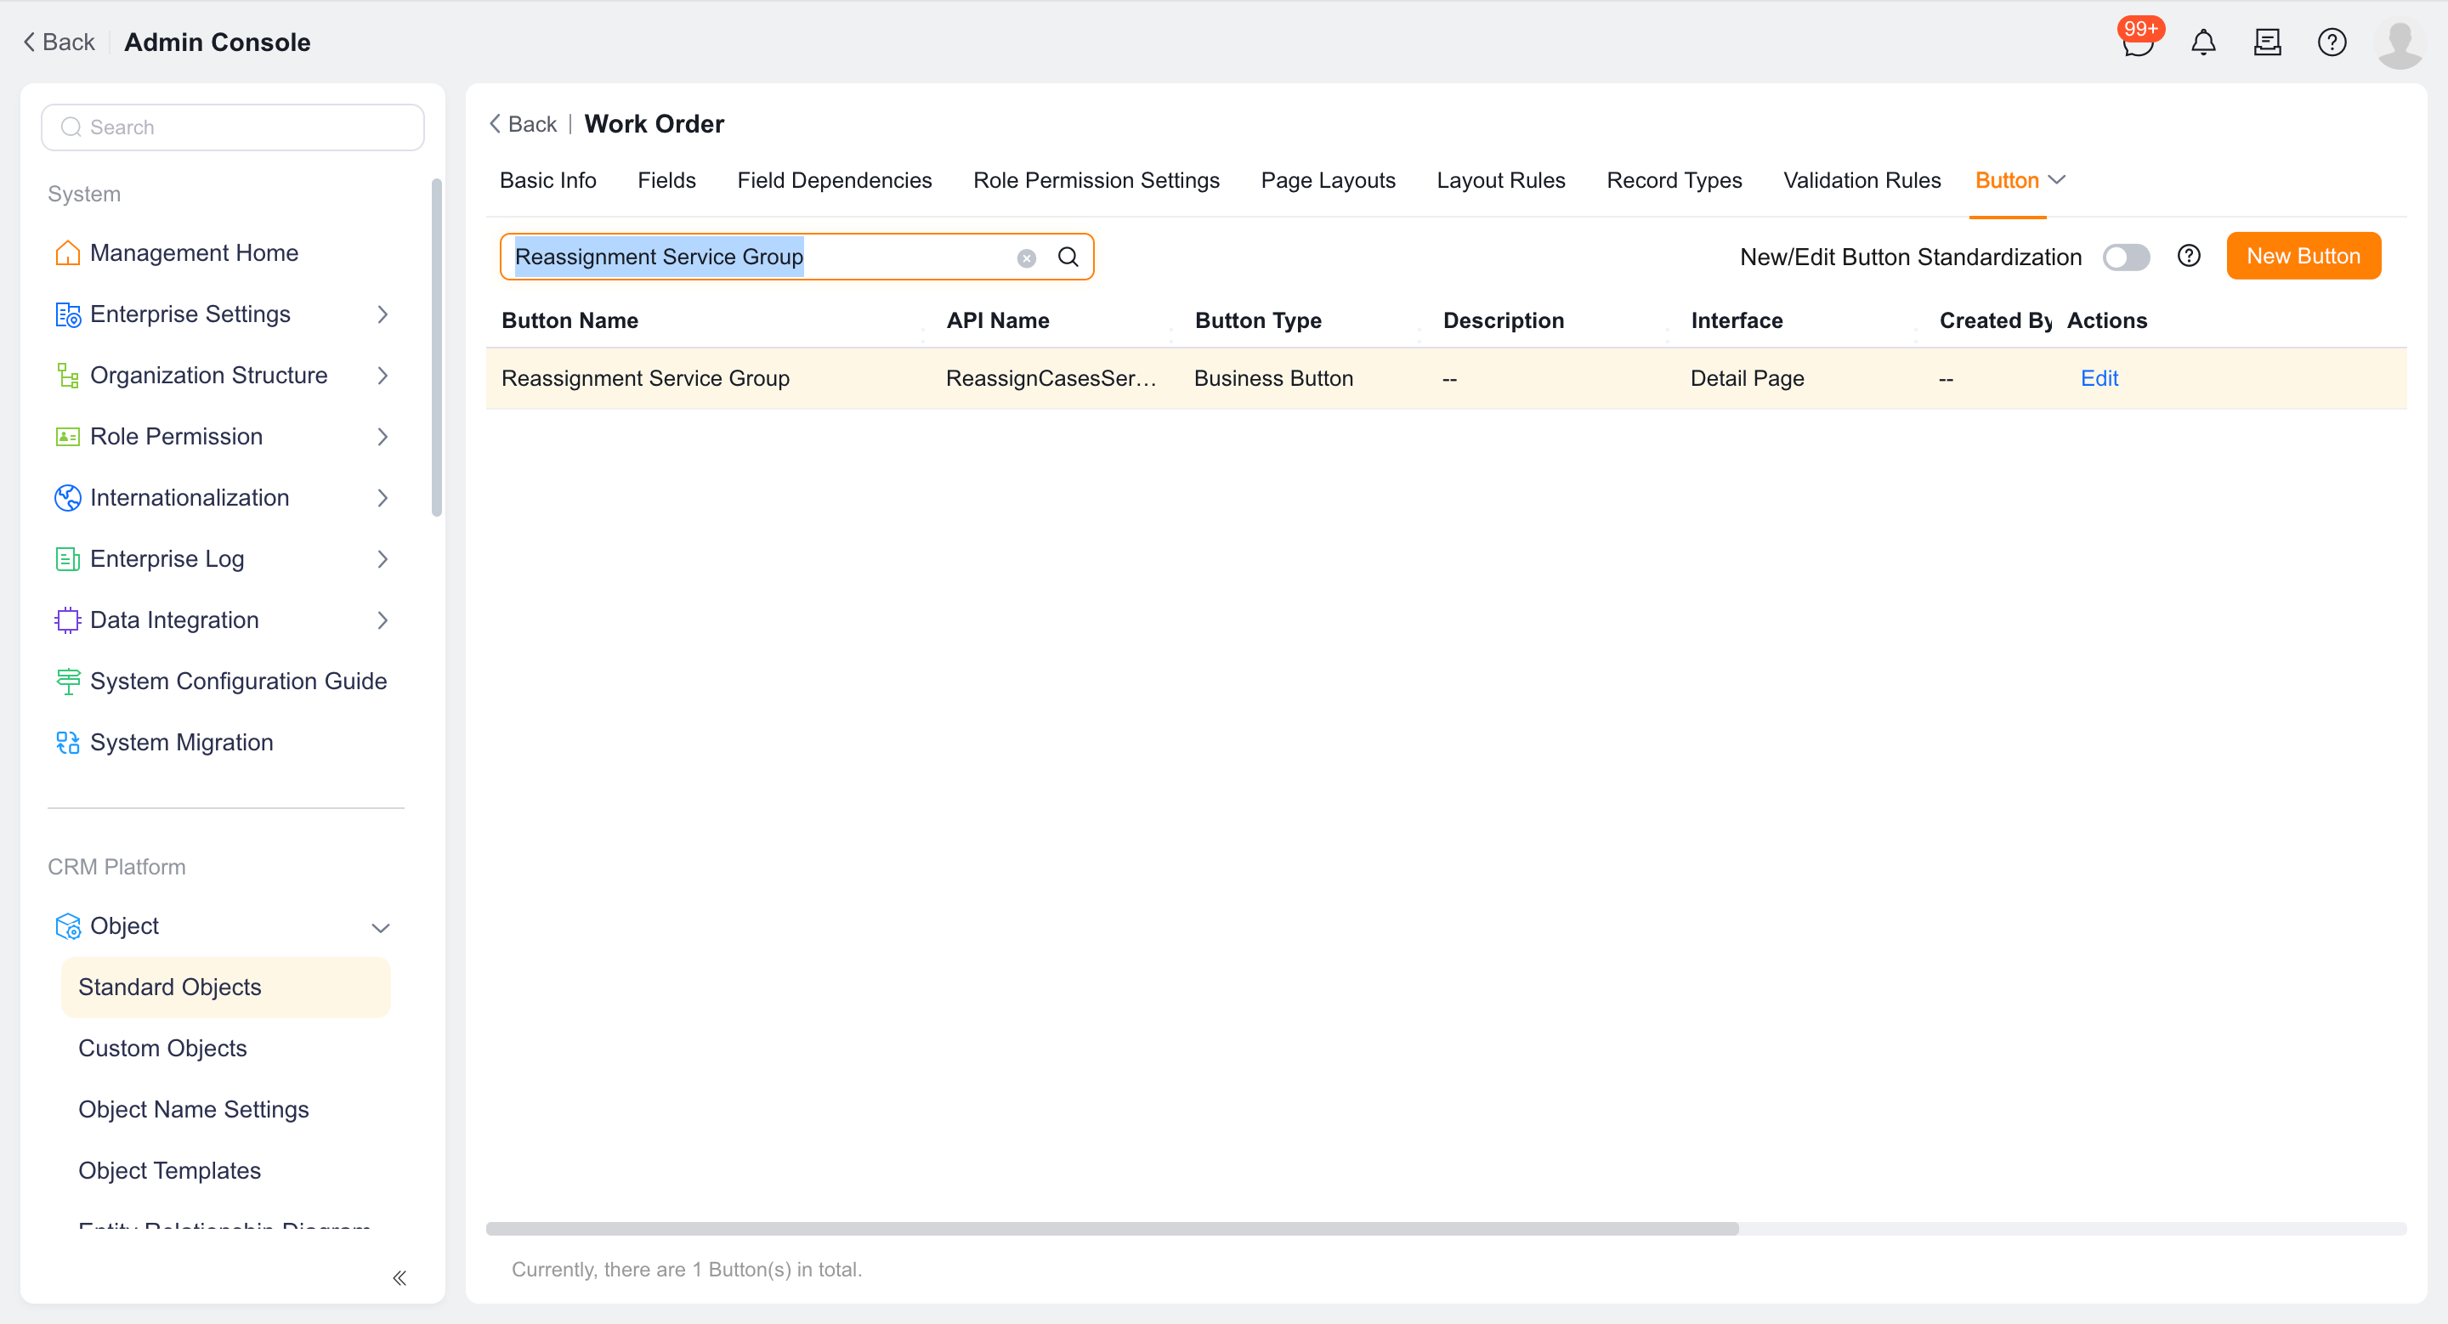Collapse the sidebar with double-chevron icon

399,1277
